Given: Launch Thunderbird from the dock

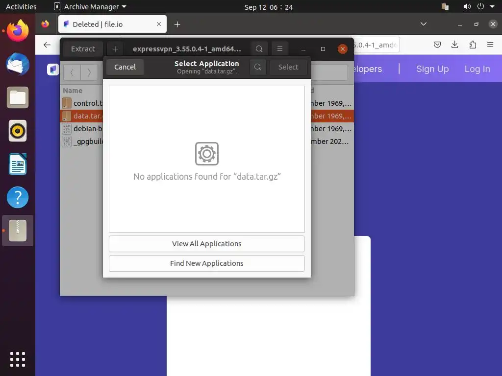Looking at the screenshot, I should coord(18,64).
